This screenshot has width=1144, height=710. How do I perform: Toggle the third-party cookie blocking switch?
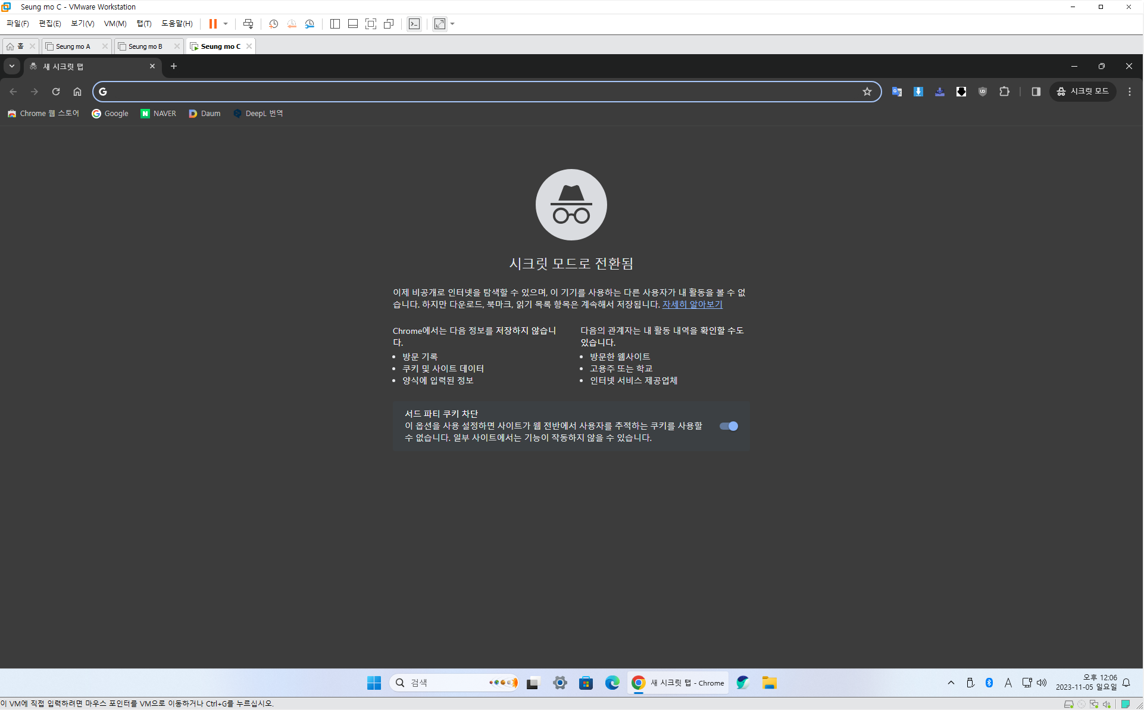729,426
